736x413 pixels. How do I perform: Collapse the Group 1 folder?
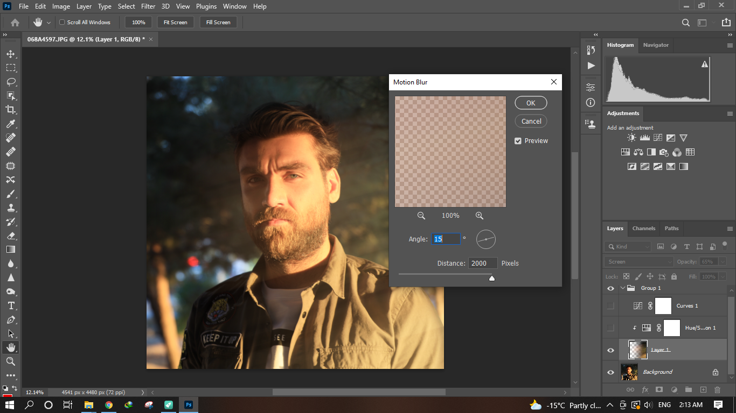tap(623, 288)
